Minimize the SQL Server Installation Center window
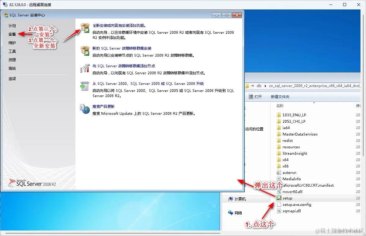 point(217,15)
